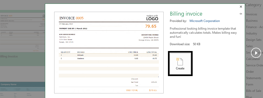
Task: Select the Invoices category
Action: (252, 14)
